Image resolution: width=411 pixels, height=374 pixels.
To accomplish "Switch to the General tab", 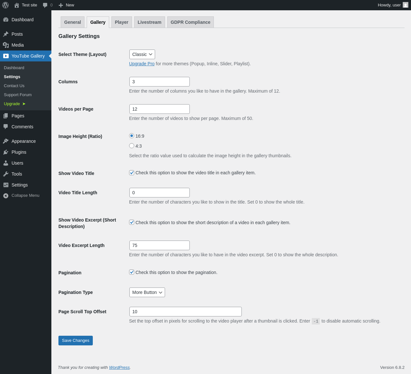I will tap(73, 22).
